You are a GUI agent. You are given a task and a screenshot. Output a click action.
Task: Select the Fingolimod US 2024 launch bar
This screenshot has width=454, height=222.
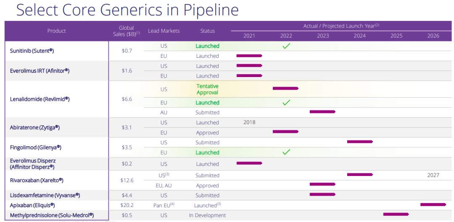[x=360, y=142]
